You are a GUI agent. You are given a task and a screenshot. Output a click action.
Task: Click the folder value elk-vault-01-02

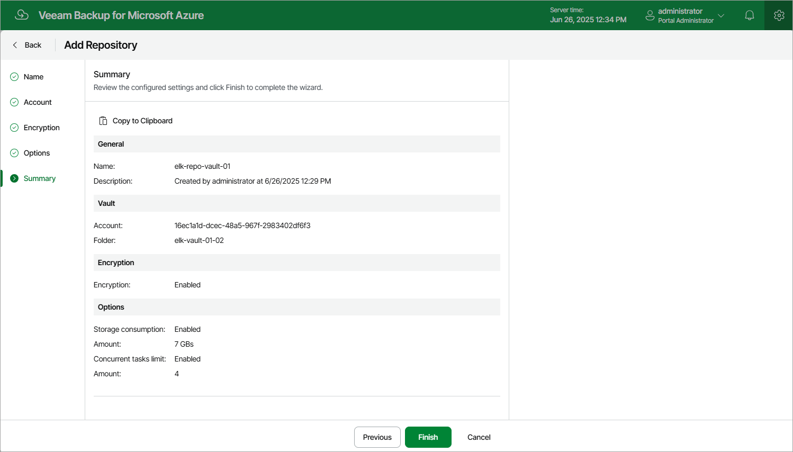199,240
